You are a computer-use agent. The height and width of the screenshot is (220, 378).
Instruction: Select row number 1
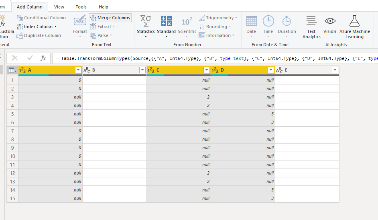tap(12, 80)
